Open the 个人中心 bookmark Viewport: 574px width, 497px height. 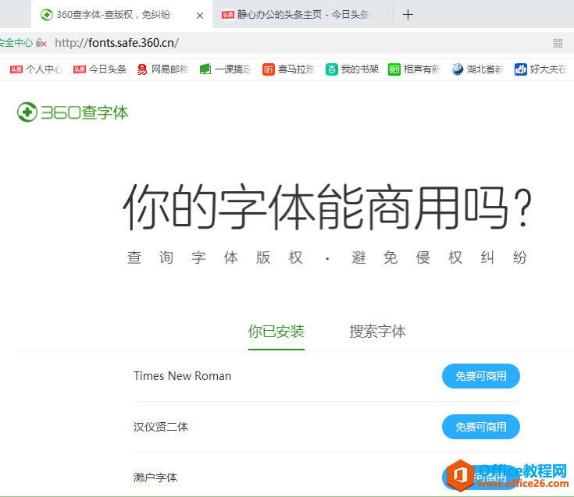36,69
